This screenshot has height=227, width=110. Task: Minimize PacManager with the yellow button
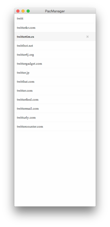(x=23, y=11)
